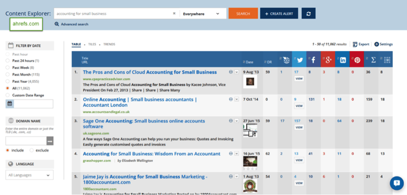This screenshot has width=407, height=195.
Task: Open the Jaime Jay is Accounting title link
Action: [145, 180]
